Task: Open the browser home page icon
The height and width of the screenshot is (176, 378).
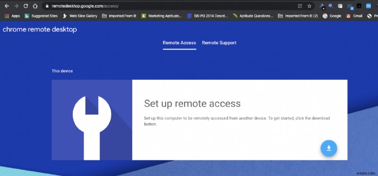Action: tap(35, 6)
